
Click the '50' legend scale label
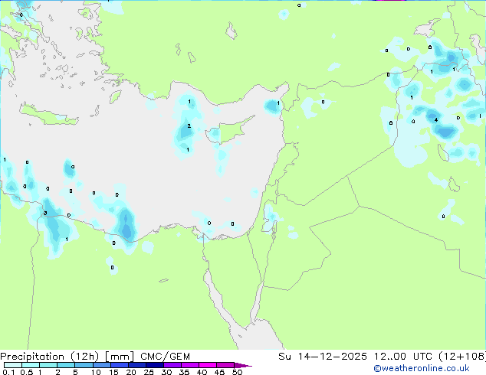[237, 372]
